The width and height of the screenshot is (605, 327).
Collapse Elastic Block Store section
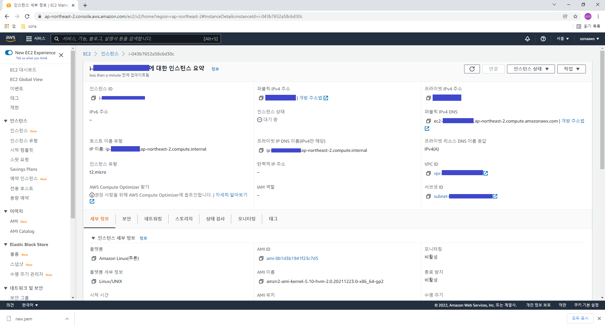[6, 244]
